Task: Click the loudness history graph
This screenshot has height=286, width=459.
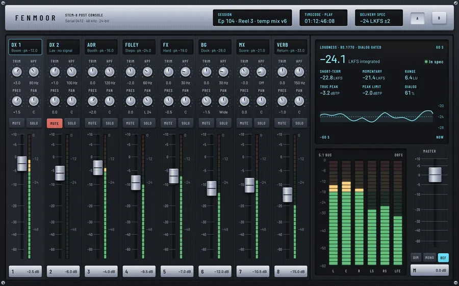Action: [x=376, y=117]
